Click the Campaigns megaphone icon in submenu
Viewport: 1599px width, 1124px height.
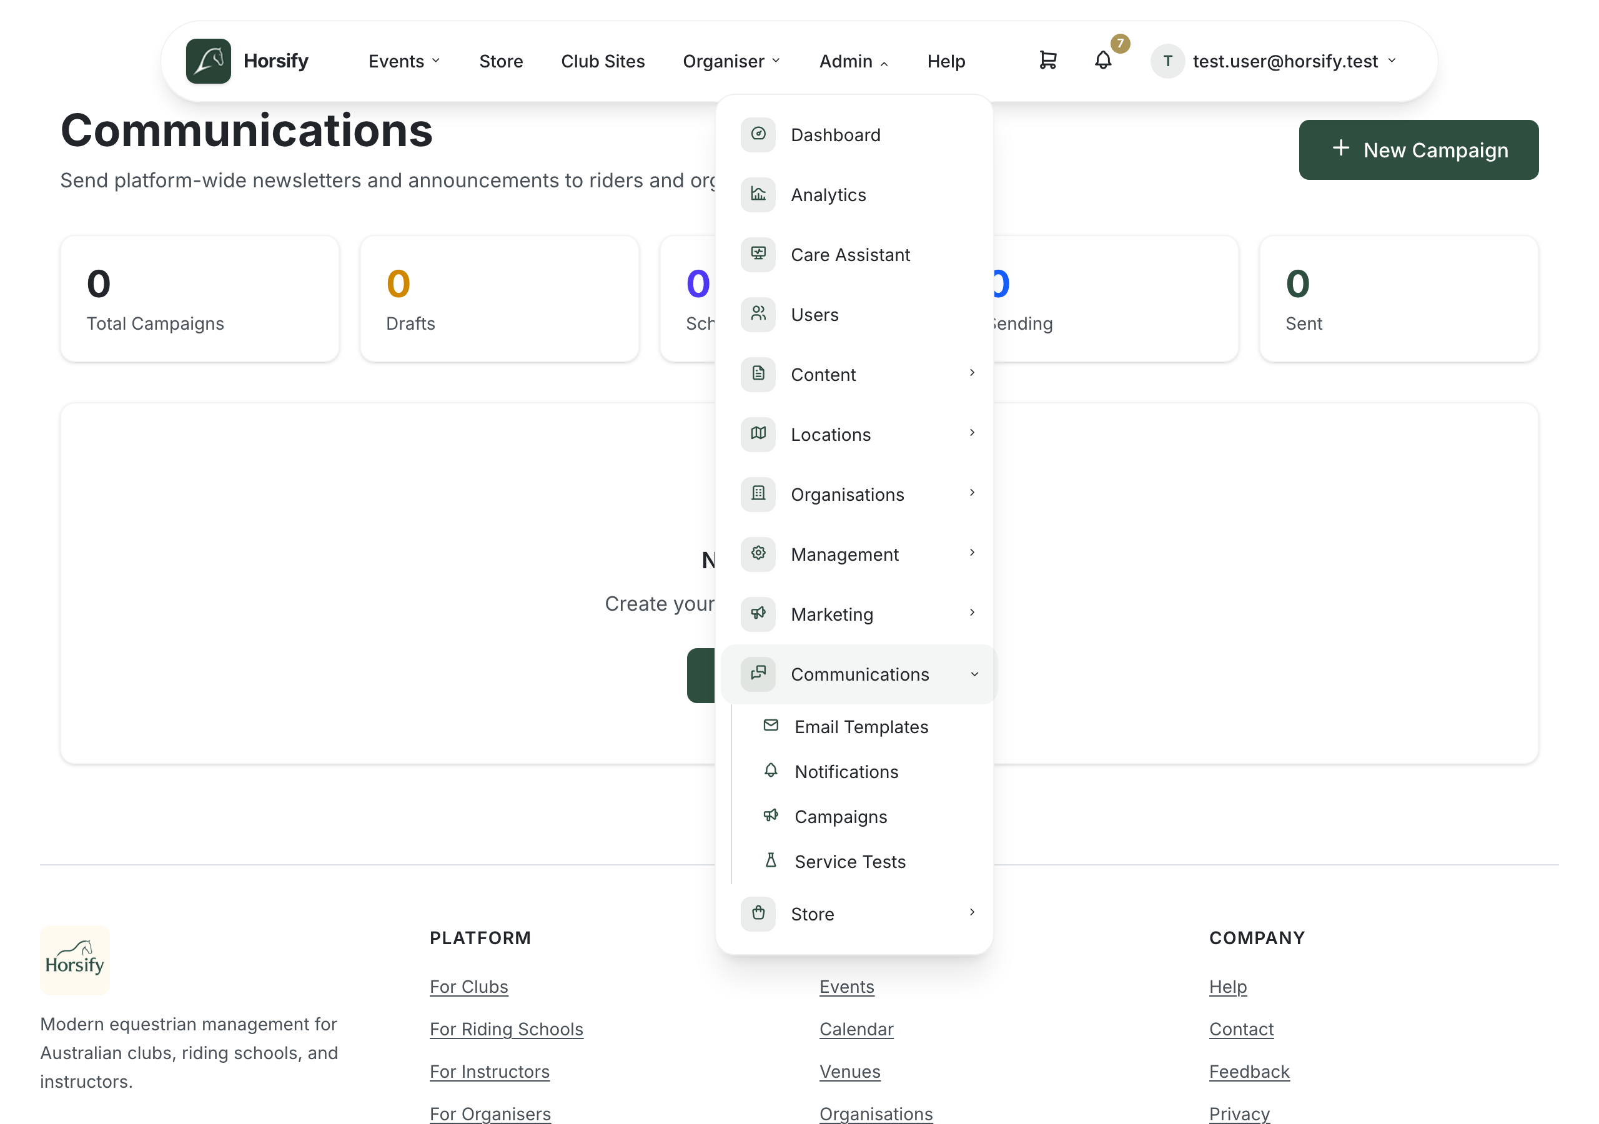pos(771,816)
